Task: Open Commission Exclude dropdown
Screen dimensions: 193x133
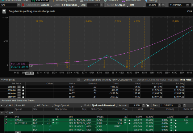Action: point(39,5)
